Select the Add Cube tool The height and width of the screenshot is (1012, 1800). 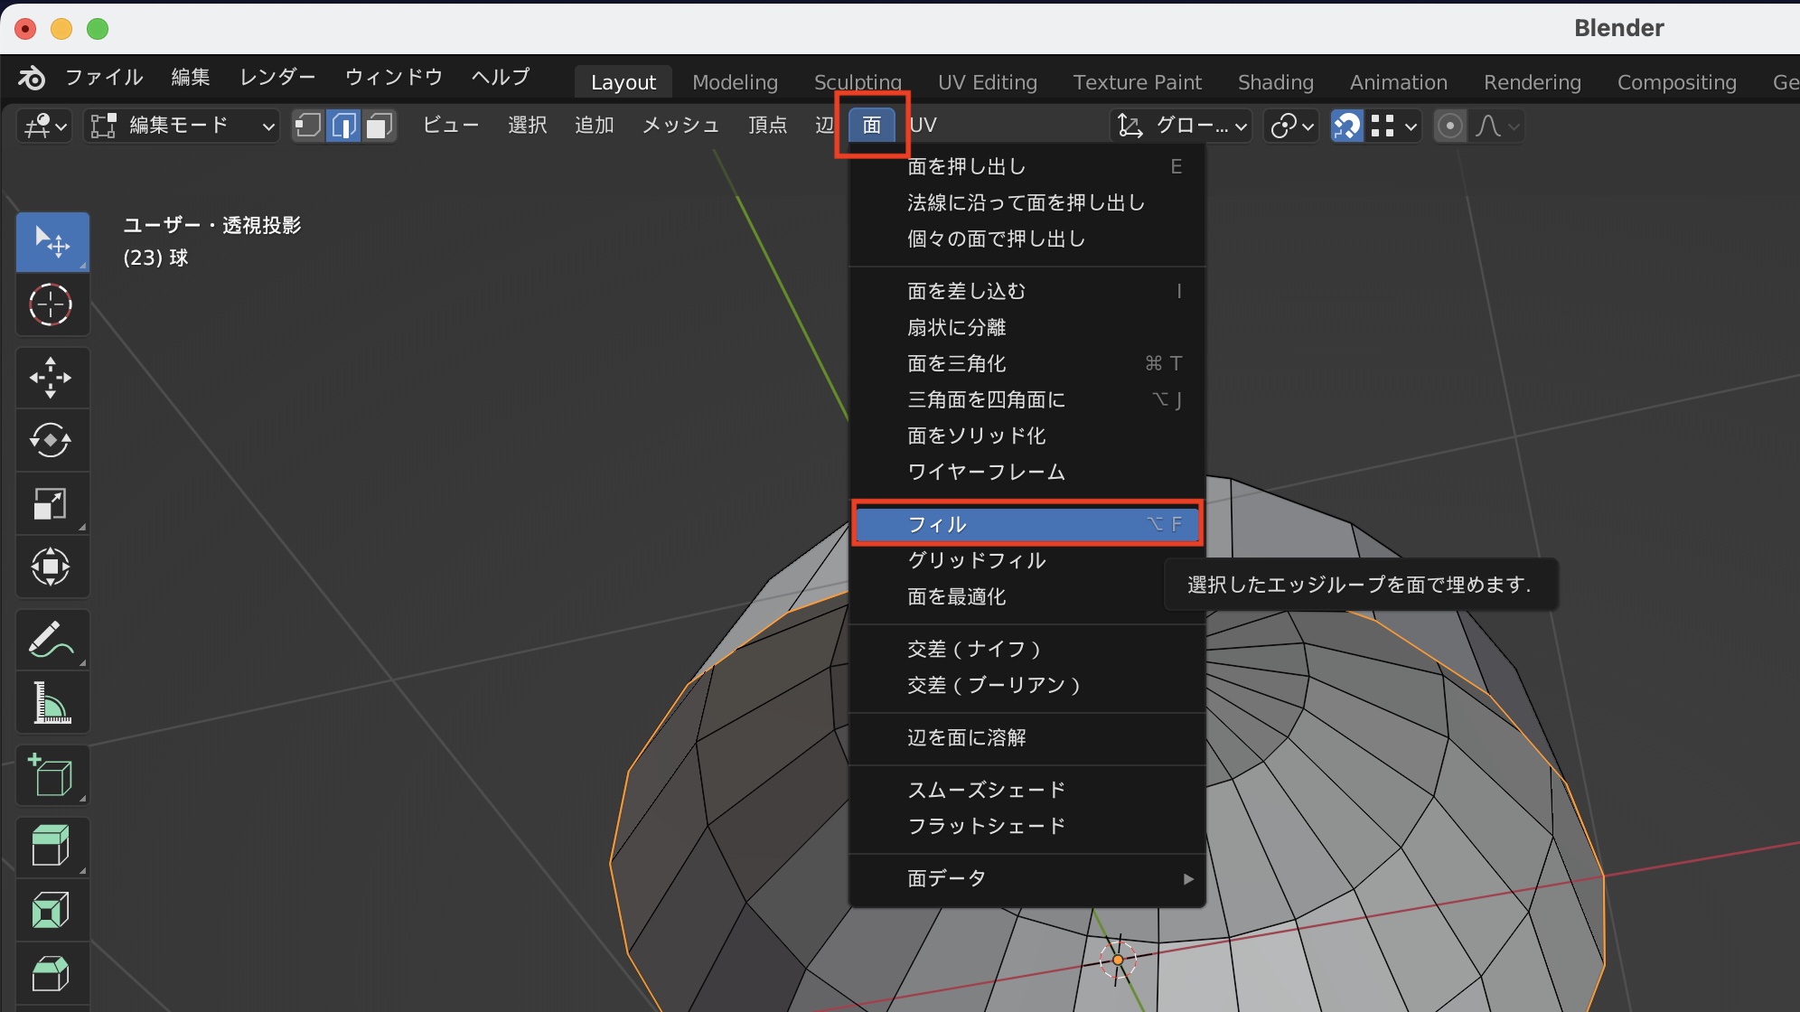point(51,775)
